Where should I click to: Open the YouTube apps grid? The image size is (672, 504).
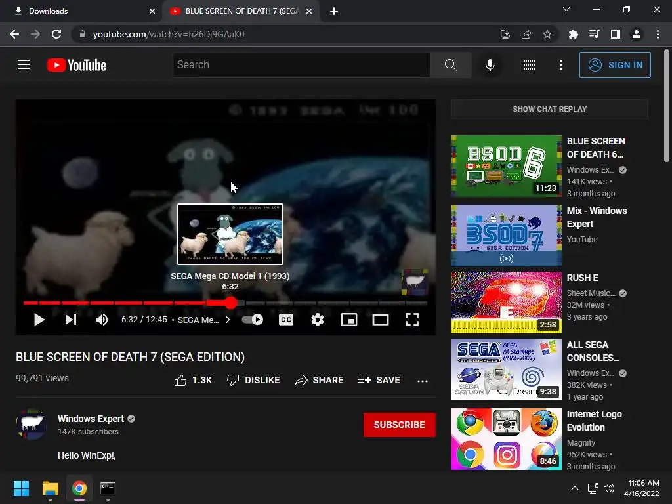pyautogui.click(x=530, y=65)
